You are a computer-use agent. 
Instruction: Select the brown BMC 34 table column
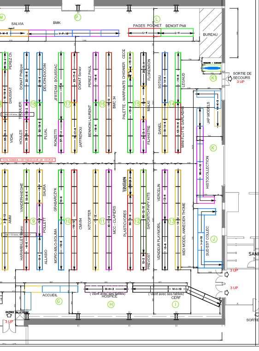(x=109, y=103)
